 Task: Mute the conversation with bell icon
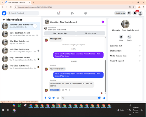(x=121, y=37)
